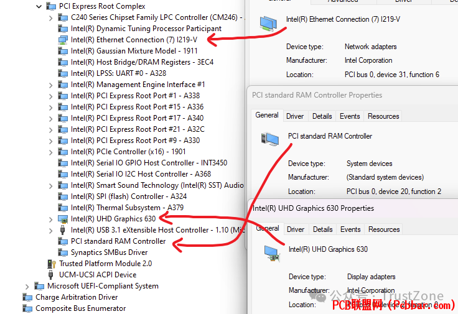Click the SPI (flash) Controller icon

pos(63,196)
